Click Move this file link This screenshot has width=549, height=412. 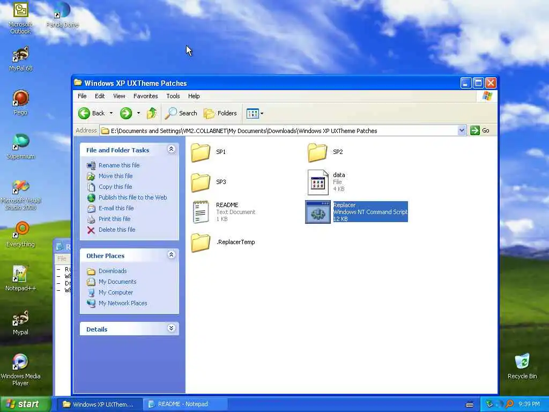pyautogui.click(x=116, y=176)
